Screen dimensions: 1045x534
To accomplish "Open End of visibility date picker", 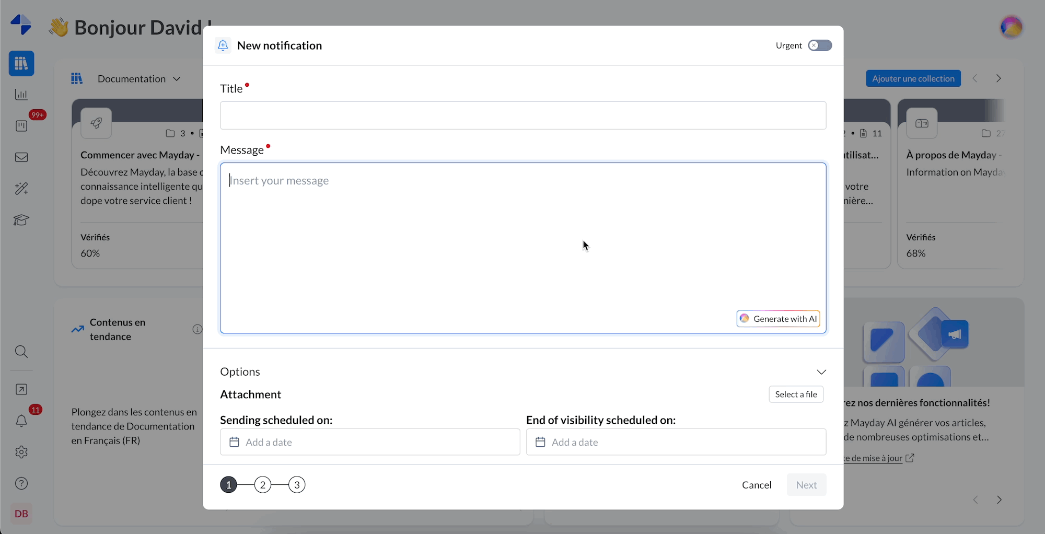I will [x=676, y=442].
